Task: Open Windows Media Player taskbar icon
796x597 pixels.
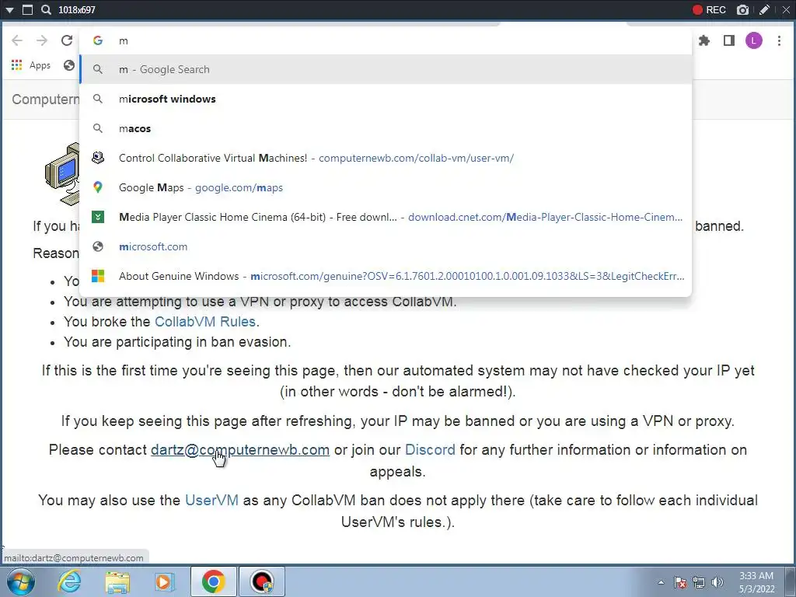Action: tap(164, 581)
